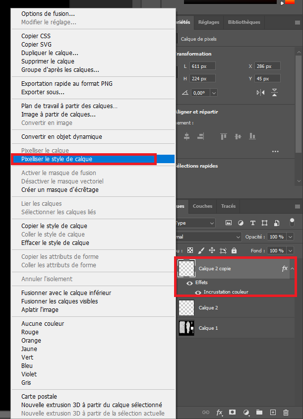
Task: Toggle Incrustation couleur effect visibility
Action: (x=198, y=292)
